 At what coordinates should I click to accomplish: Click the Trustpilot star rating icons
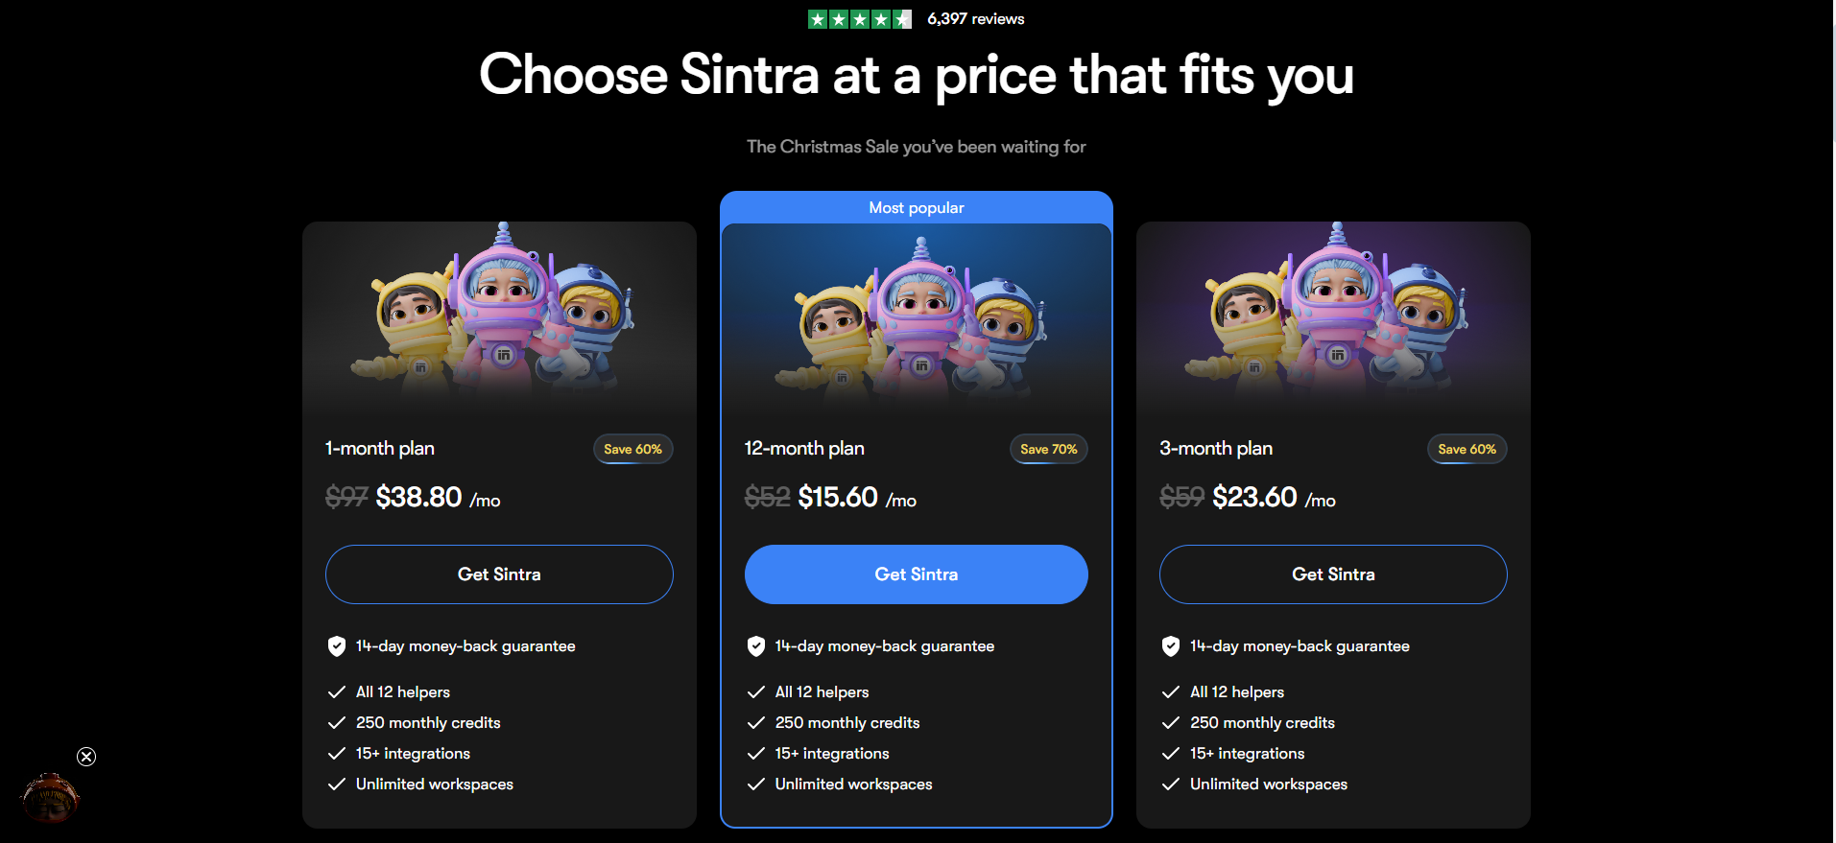pos(859,18)
